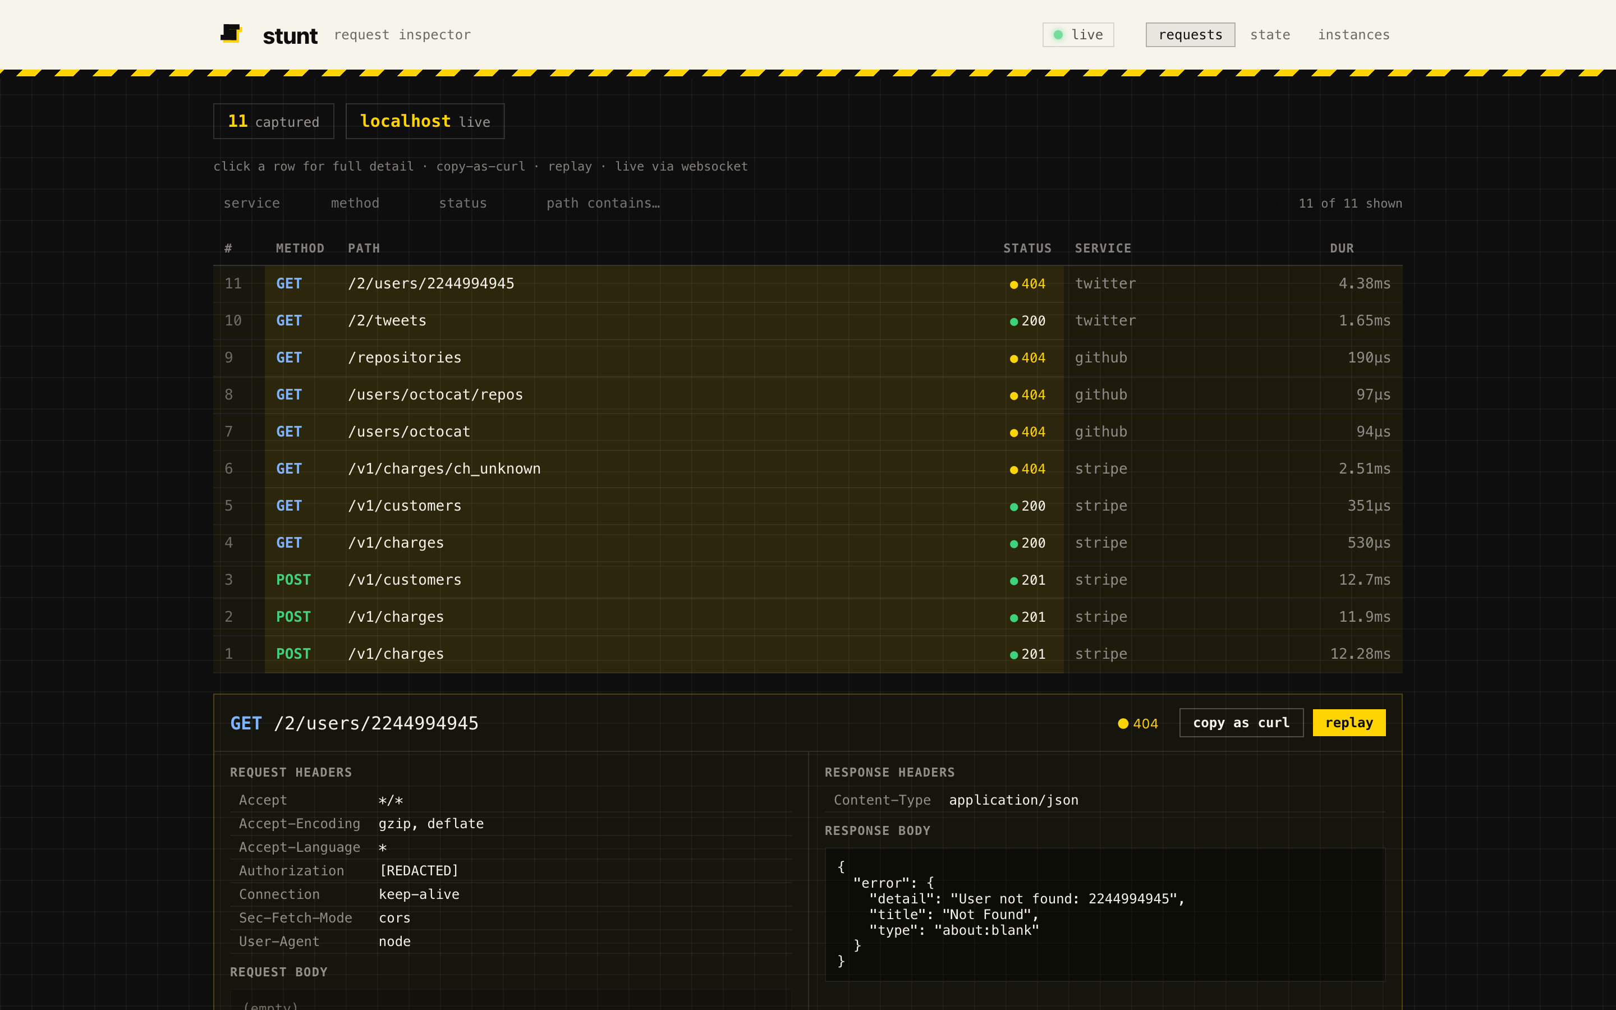
Task: Click the localhost live badge
Action: point(425,121)
